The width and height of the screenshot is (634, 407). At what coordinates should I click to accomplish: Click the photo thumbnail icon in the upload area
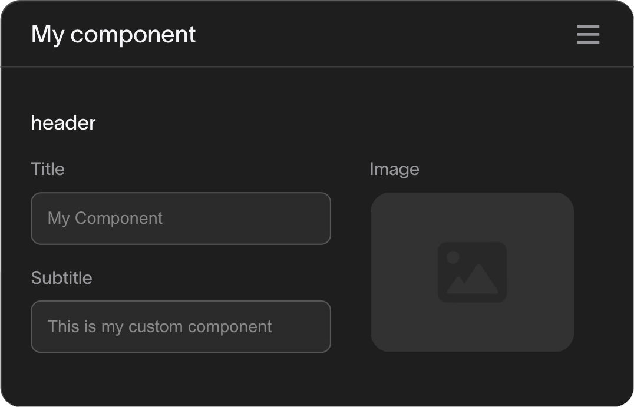tap(471, 272)
